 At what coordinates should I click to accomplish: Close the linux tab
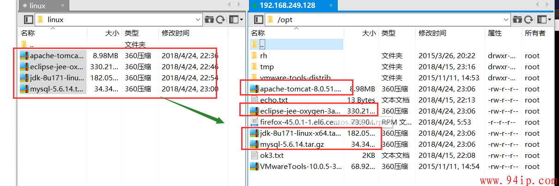[x=63, y=6]
